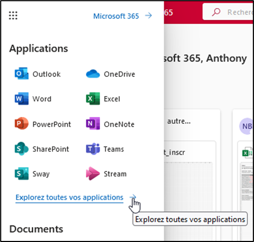The height and width of the screenshot is (242, 254).
Task: Click the arrow next to Microsoft 365
Action: pos(148,15)
